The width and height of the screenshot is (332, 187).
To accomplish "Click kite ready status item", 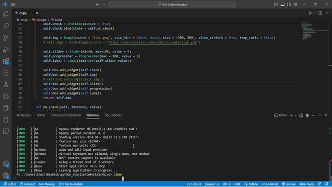I will [307, 184].
